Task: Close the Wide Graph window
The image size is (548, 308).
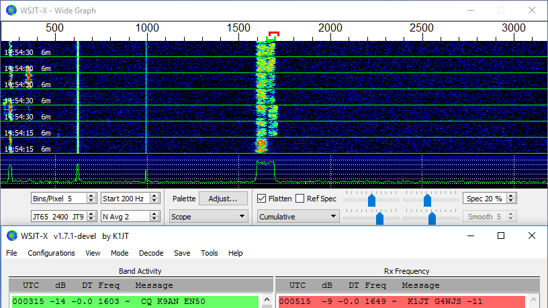Action: click(x=532, y=10)
